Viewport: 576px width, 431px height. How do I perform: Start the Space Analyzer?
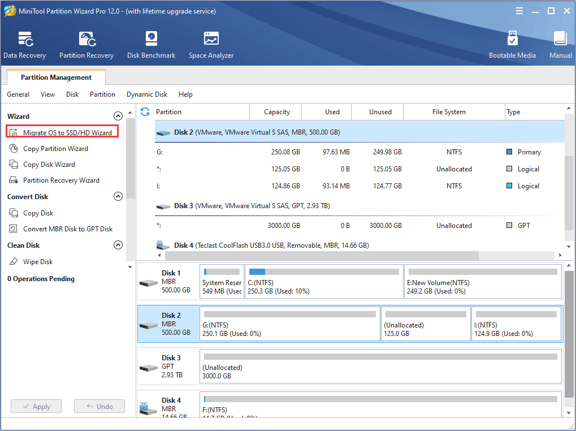(x=211, y=45)
